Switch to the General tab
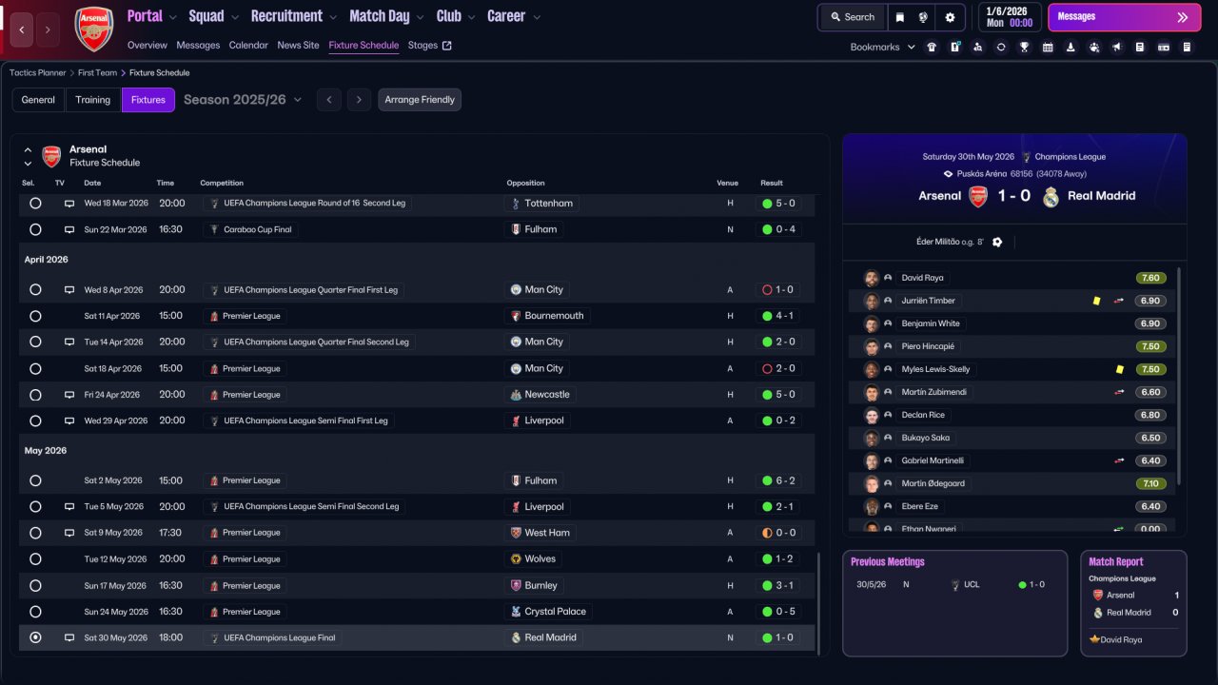 click(x=38, y=100)
